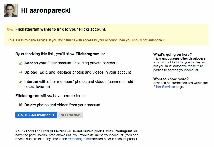Click the Yahoo! and Flickr passwords footer paragraph
This screenshot has width=214, height=147.
(x=77, y=135)
